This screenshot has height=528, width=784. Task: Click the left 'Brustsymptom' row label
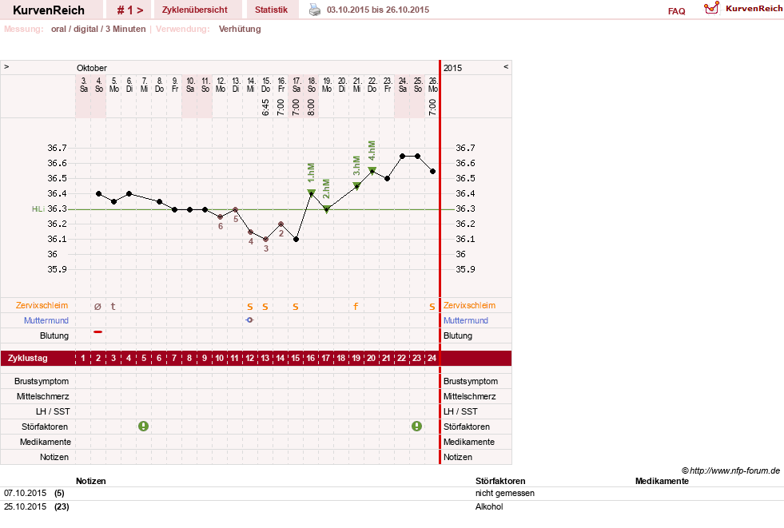click(42, 381)
